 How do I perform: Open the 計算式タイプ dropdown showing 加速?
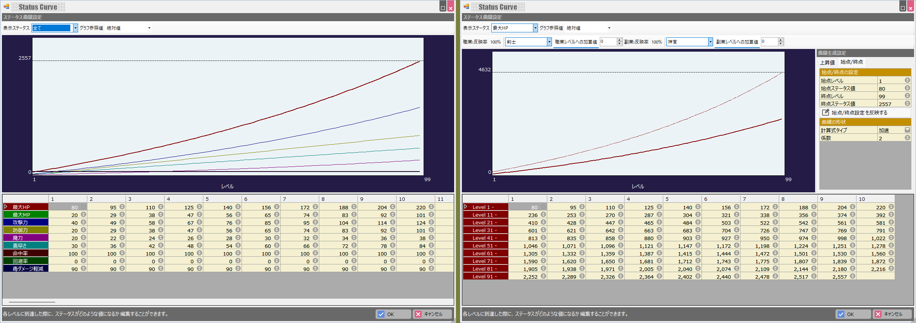907,130
